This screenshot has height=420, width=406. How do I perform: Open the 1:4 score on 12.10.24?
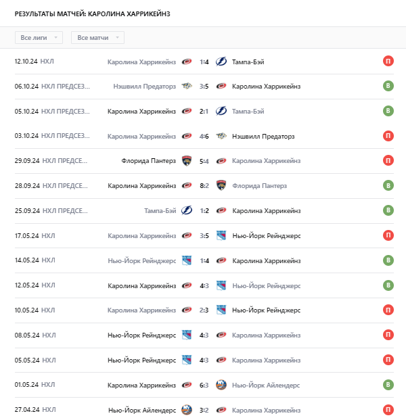coord(204,62)
